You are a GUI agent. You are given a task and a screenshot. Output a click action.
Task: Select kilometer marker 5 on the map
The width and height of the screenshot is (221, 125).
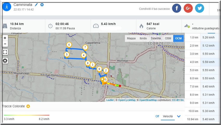point(67,55)
